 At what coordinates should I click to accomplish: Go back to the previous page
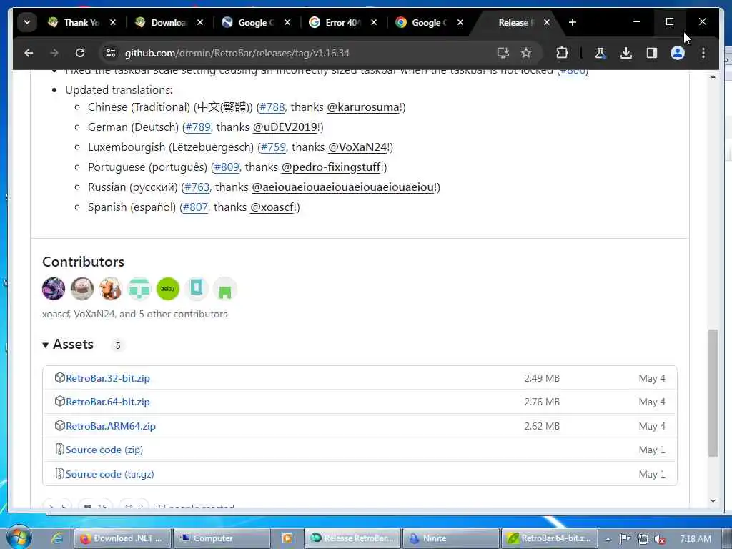[x=29, y=53]
